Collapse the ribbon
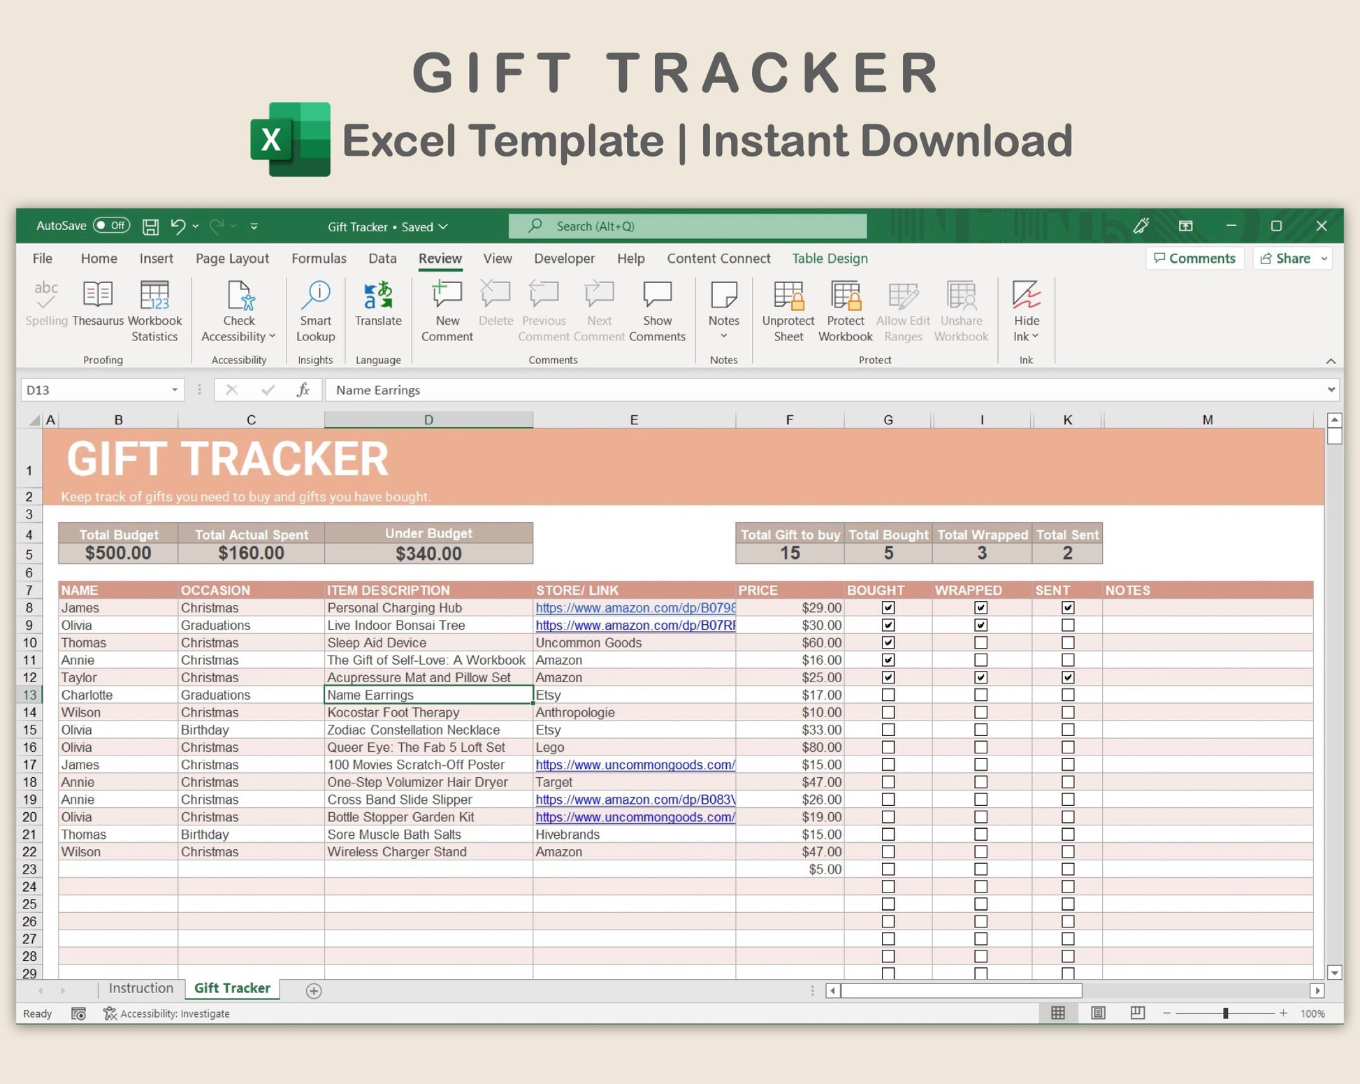The width and height of the screenshot is (1360, 1084). (1331, 361)
